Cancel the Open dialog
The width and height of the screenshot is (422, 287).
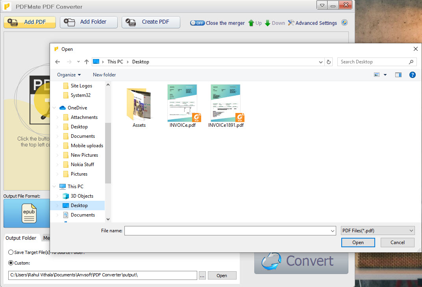pyautogui.click(x=398, y=243)
